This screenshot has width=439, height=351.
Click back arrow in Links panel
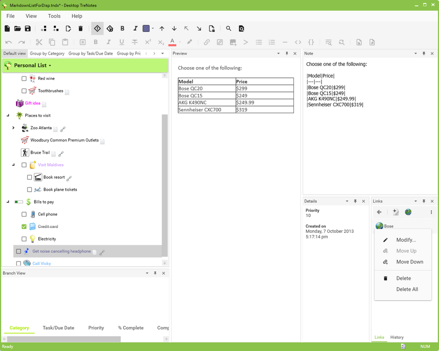coord(379,212)
